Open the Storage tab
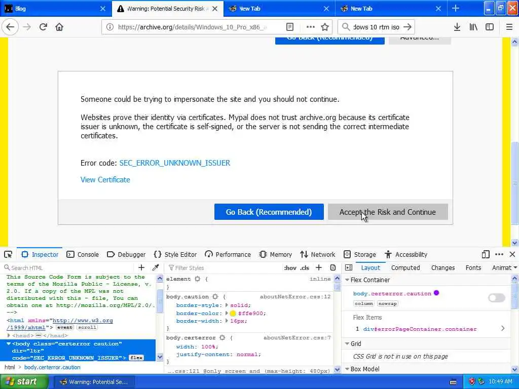 [360, 254]
